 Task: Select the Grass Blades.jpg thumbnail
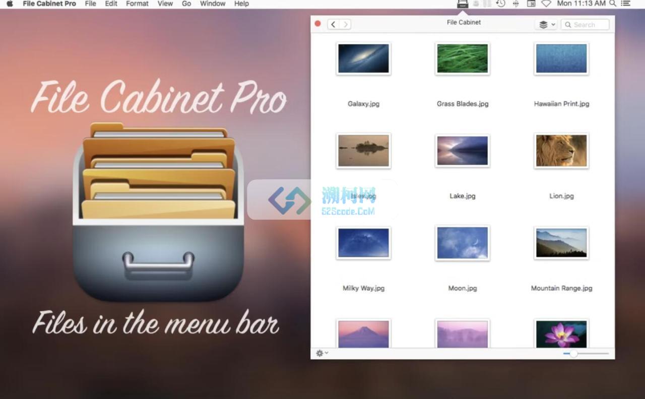(x=463, y=58)
